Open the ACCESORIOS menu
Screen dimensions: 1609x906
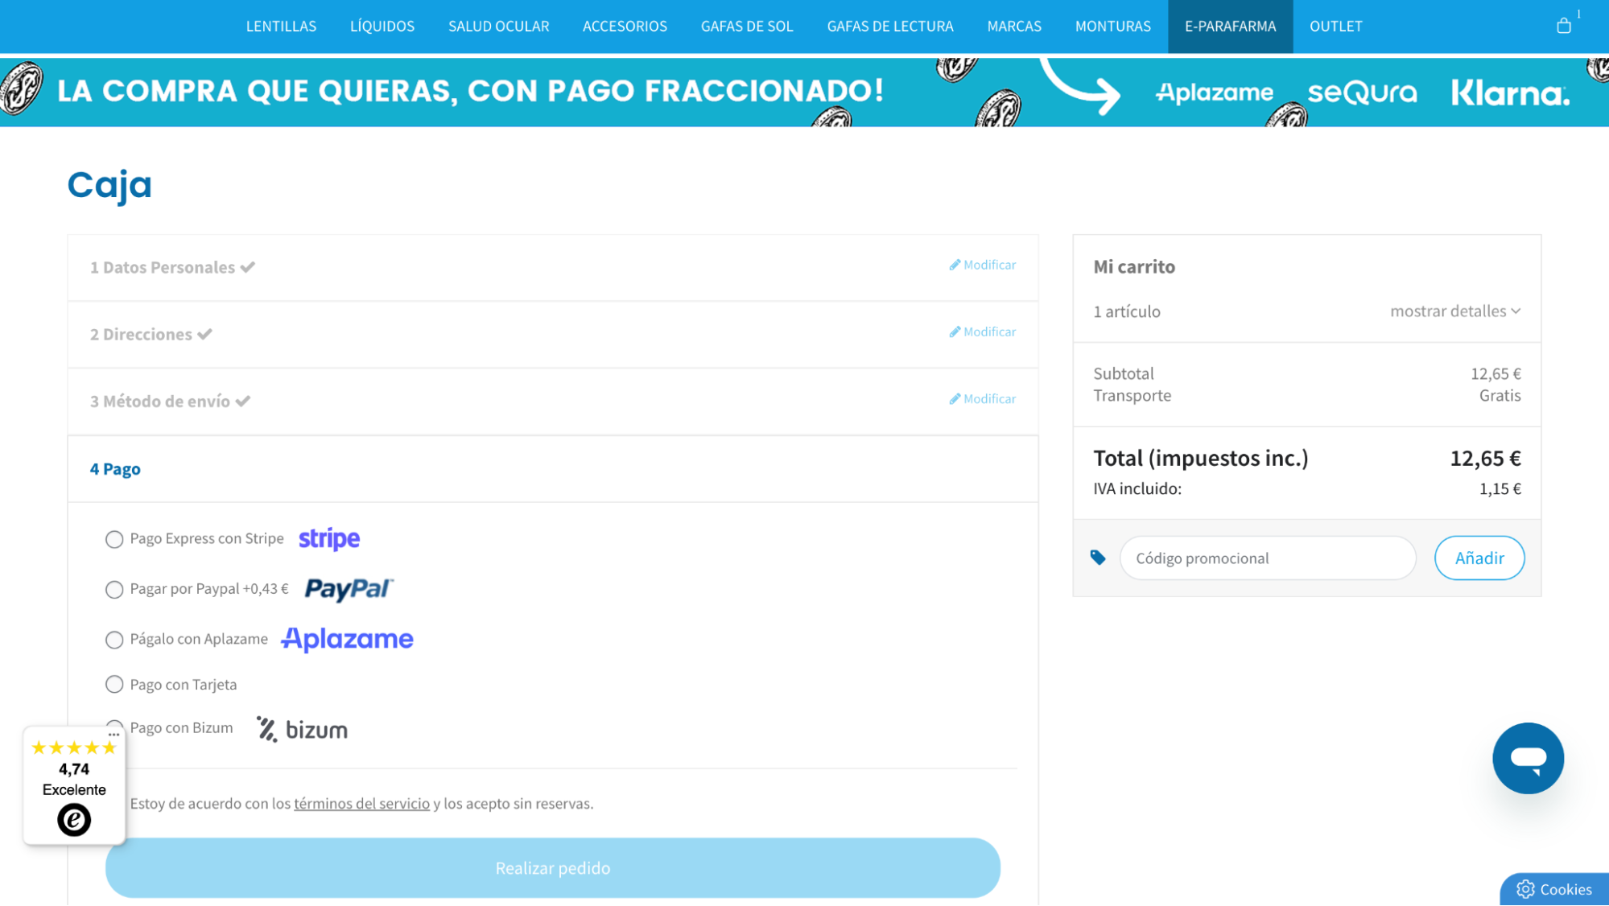click(625, 26)
